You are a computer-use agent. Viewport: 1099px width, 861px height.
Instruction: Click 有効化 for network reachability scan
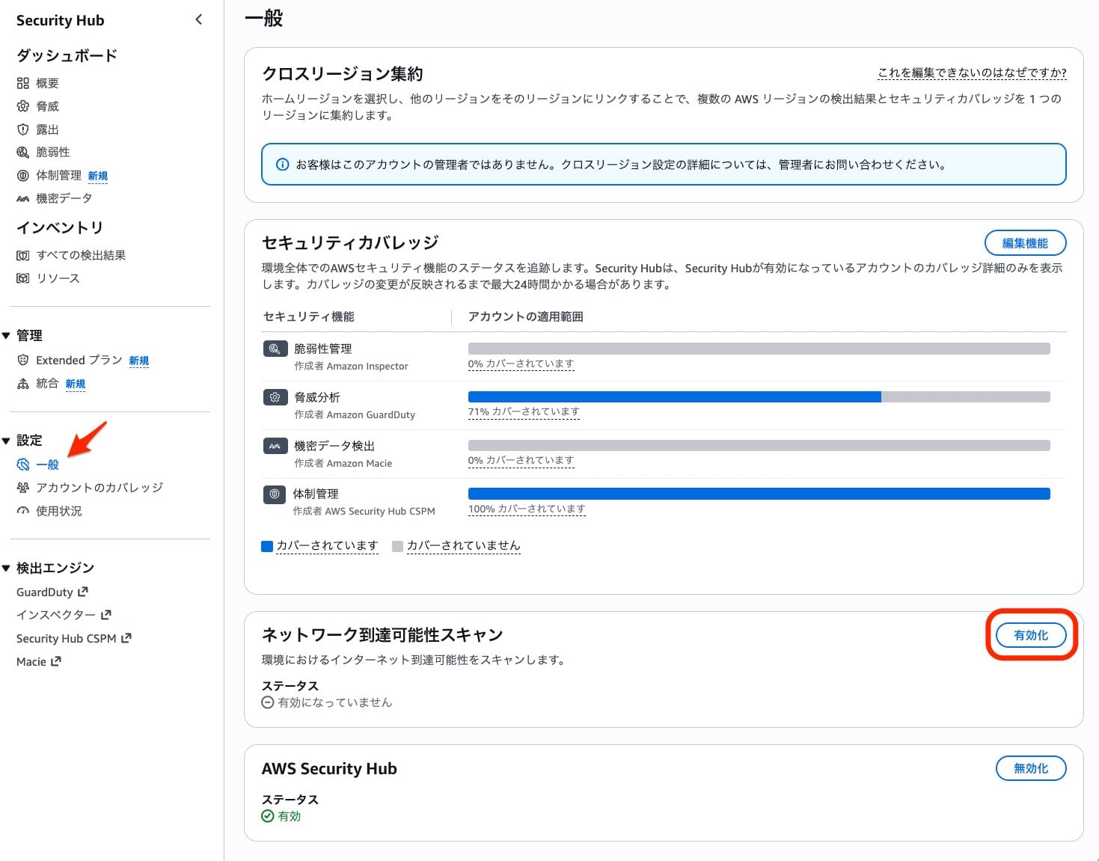click(1031, 635)
